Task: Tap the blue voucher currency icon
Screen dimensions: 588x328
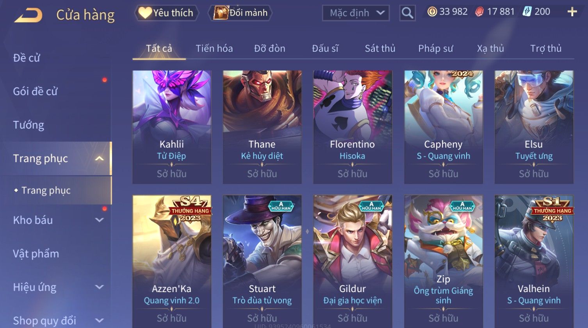Action: [527, 12]
